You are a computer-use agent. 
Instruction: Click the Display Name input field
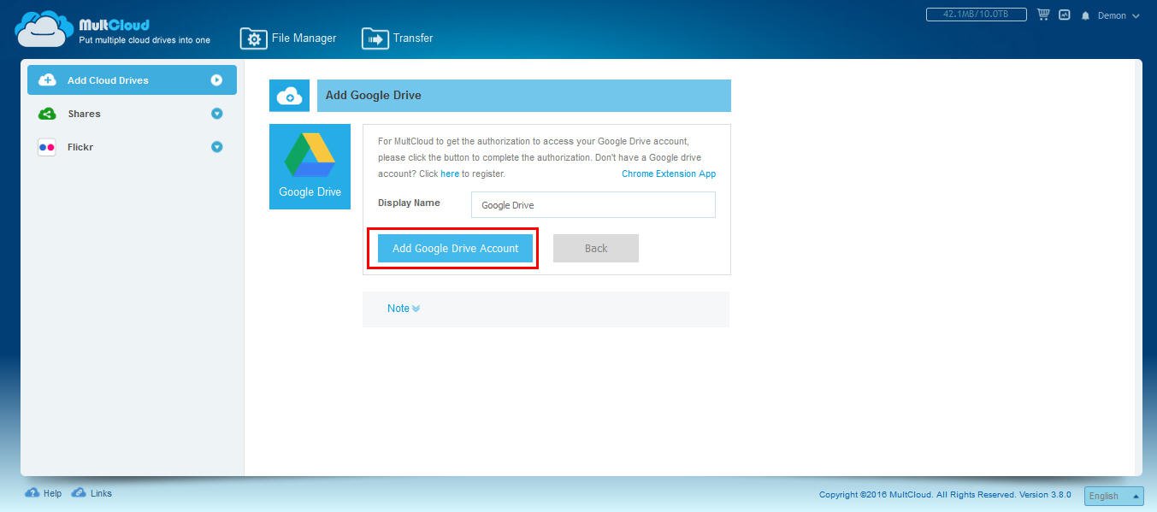(x=593, y=205)
